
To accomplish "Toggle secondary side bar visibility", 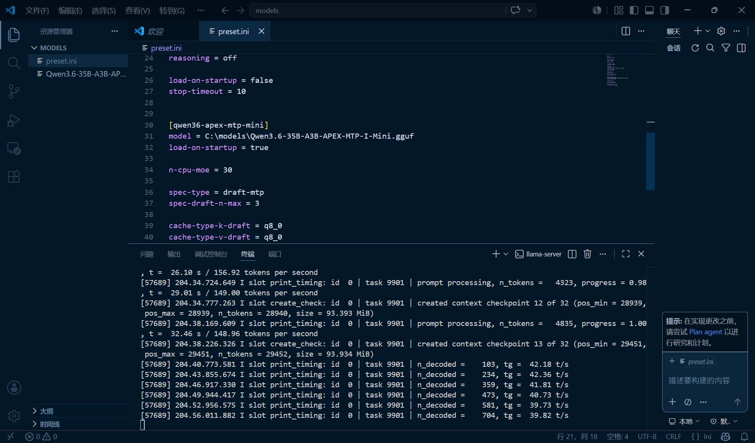I will pos(665,11).
